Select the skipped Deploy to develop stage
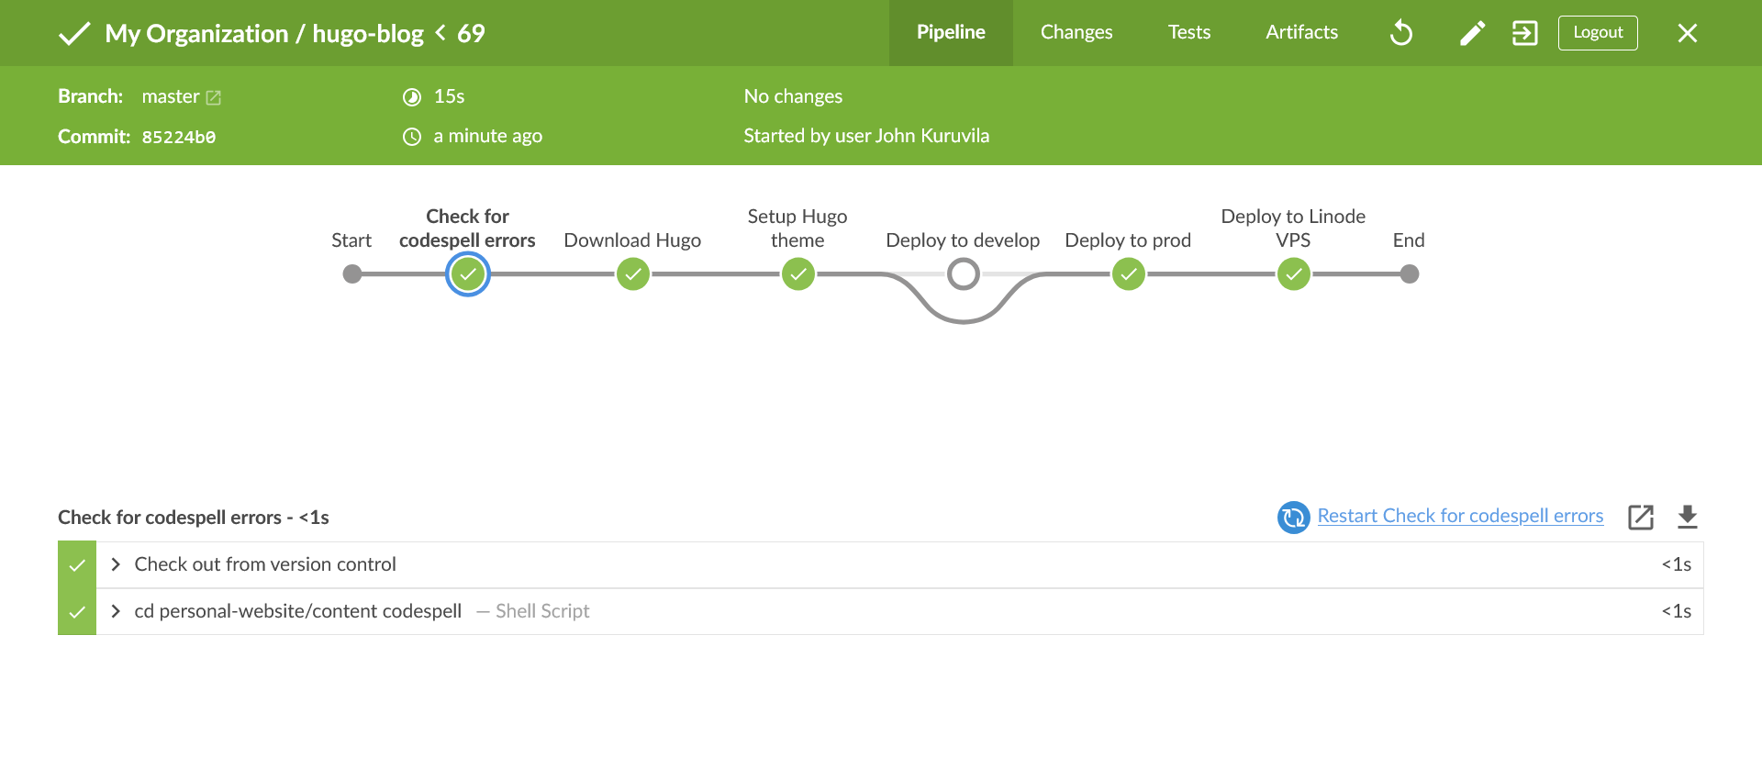This screenshot has width=1762, height=769. tap(964, 273)
